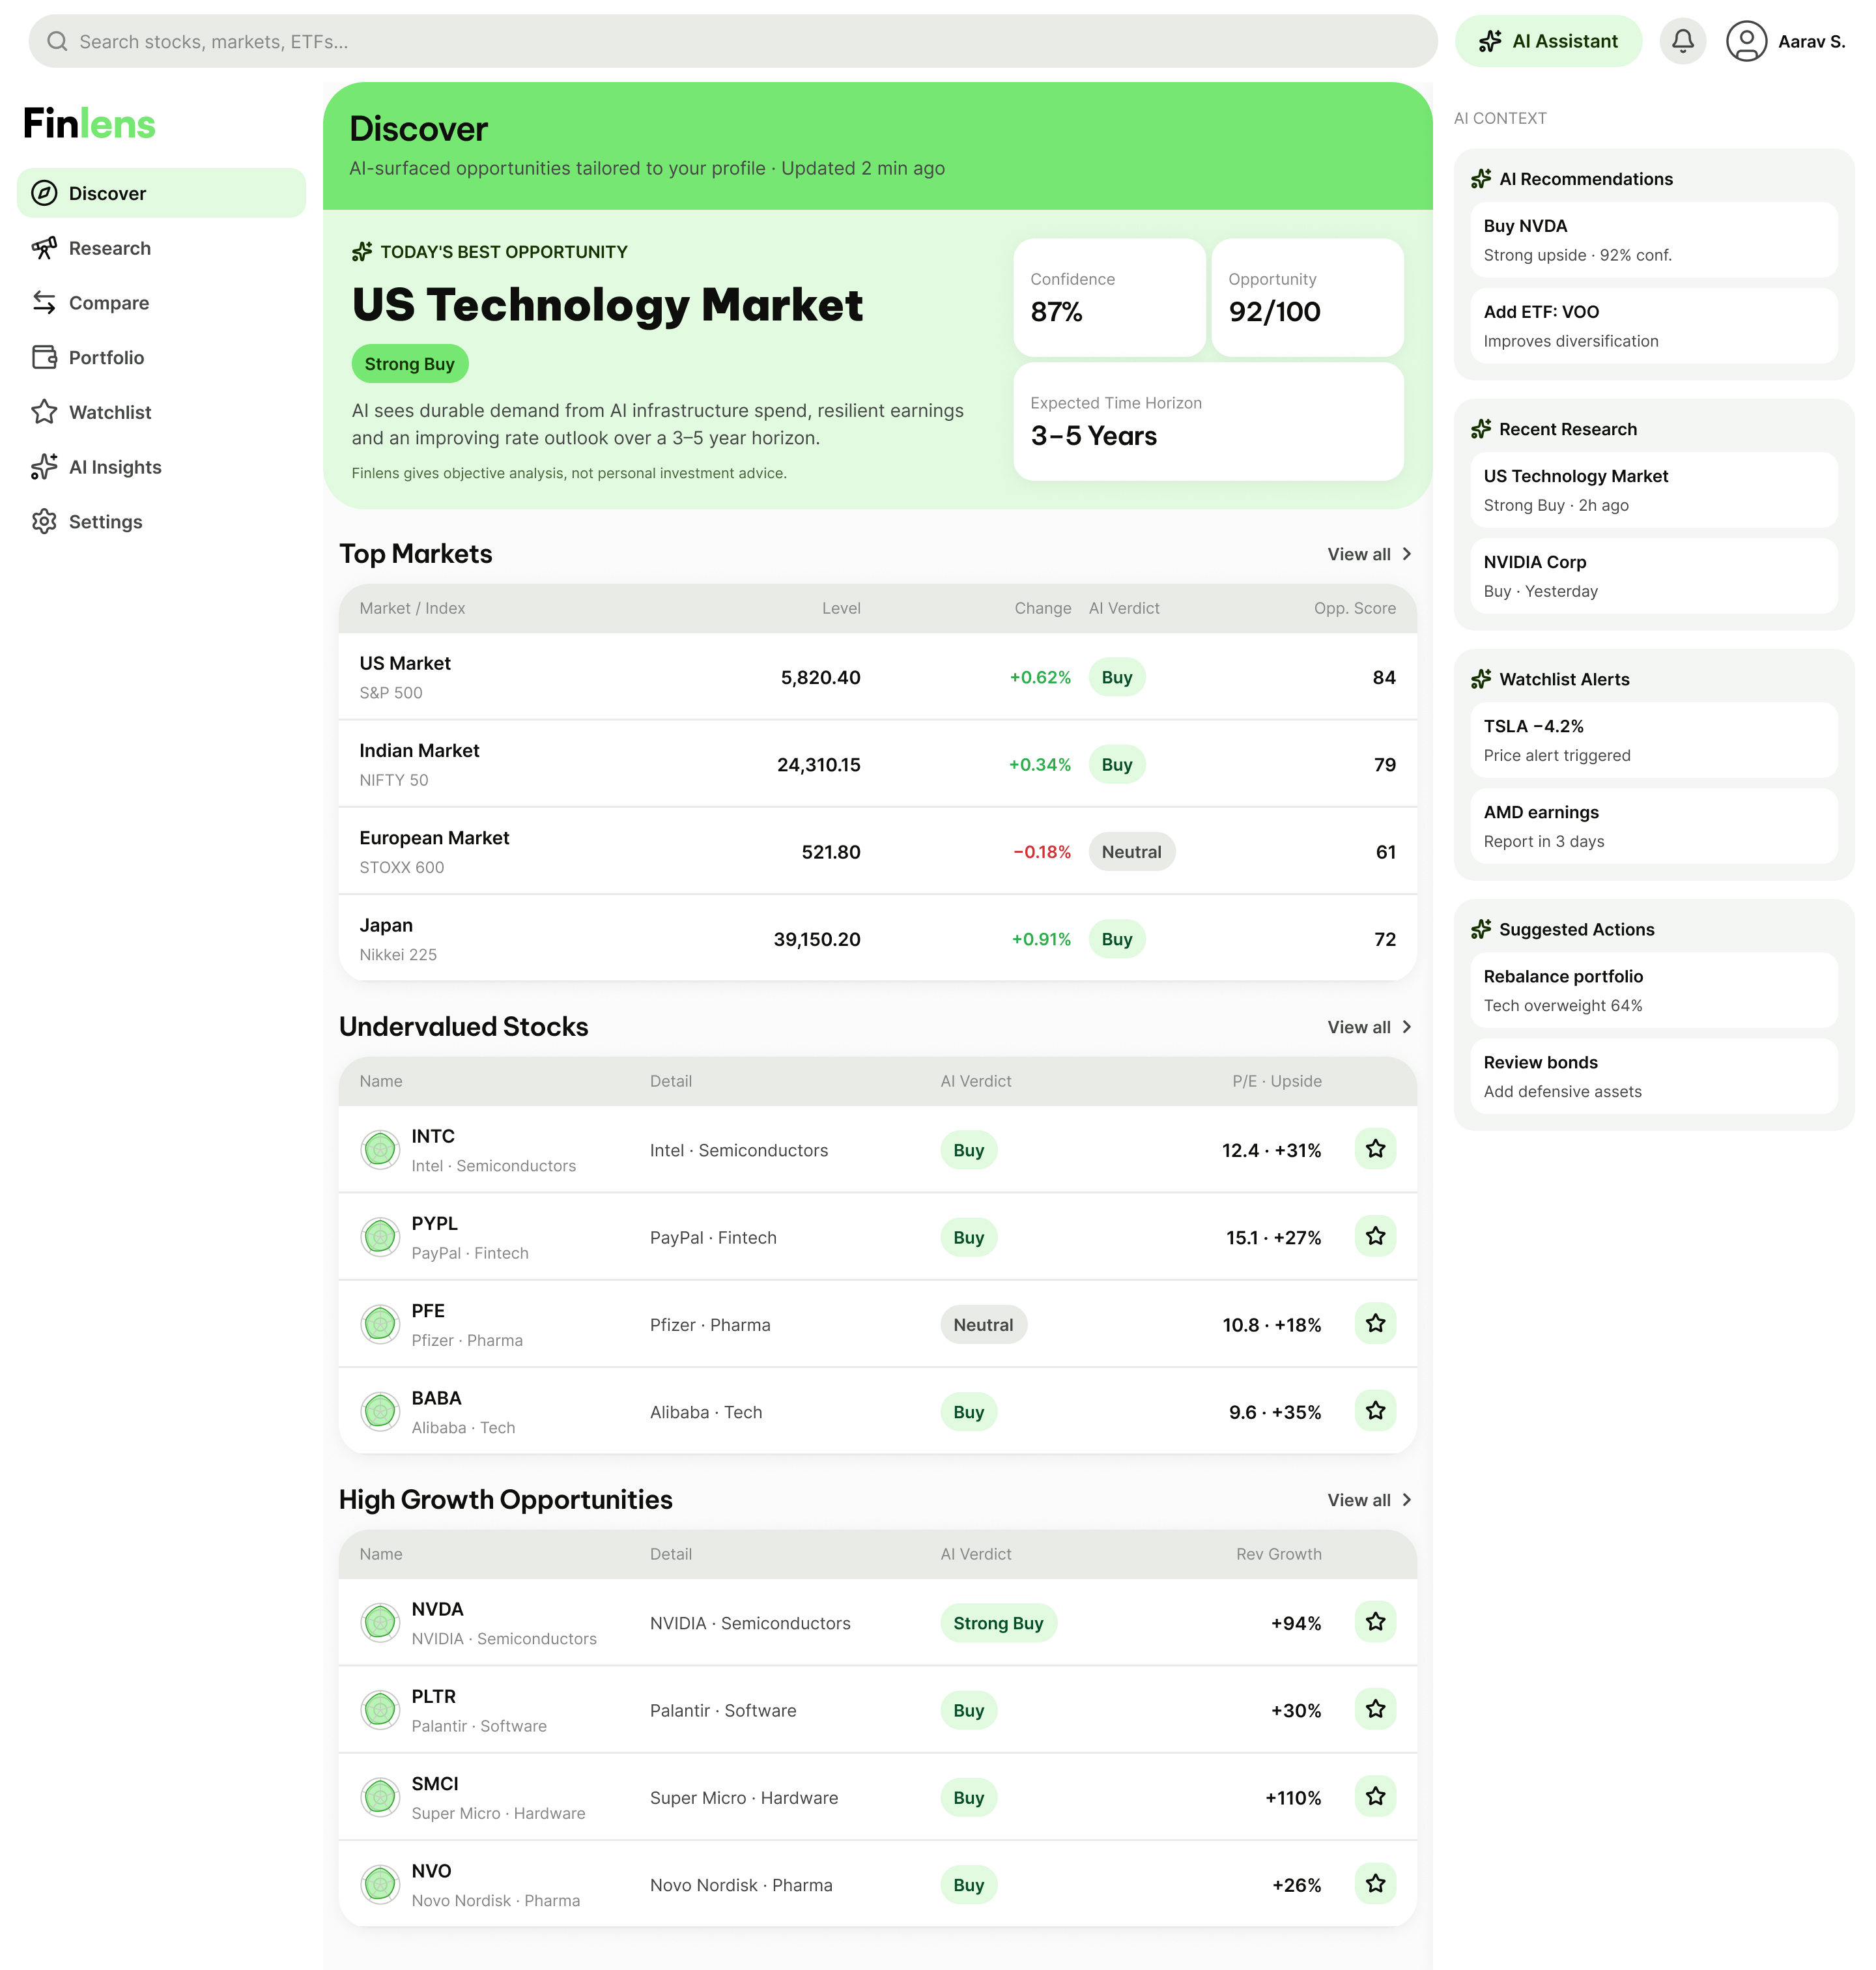Open Compare from the sidebar
Image resolution: width=1876 pixels, height=1970 pixels.
point(161,303)
